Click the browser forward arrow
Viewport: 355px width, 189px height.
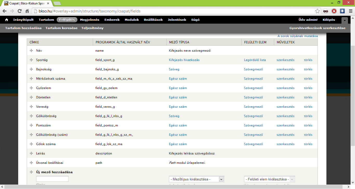point(12,11)
